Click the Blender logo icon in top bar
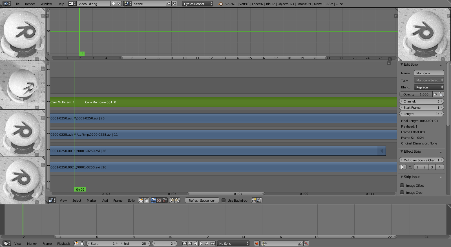451x247 pixels. [x=220, y=4]
